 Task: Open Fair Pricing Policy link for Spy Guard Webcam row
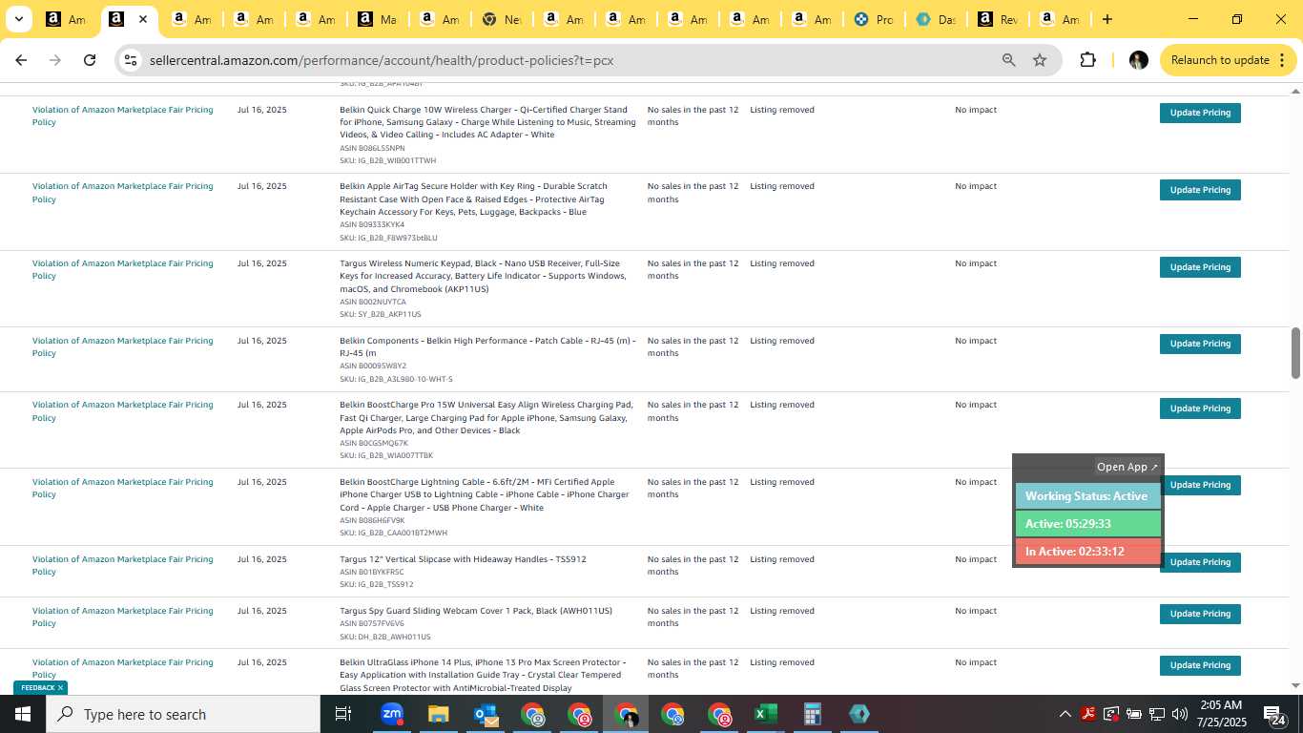coord(123,617)
